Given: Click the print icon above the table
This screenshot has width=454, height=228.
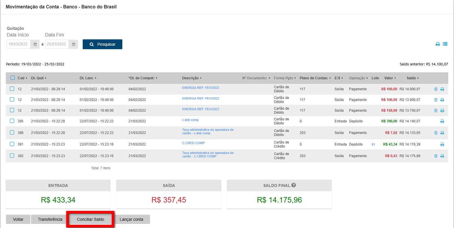Looking at the screenshot, I should click(438, 44).
